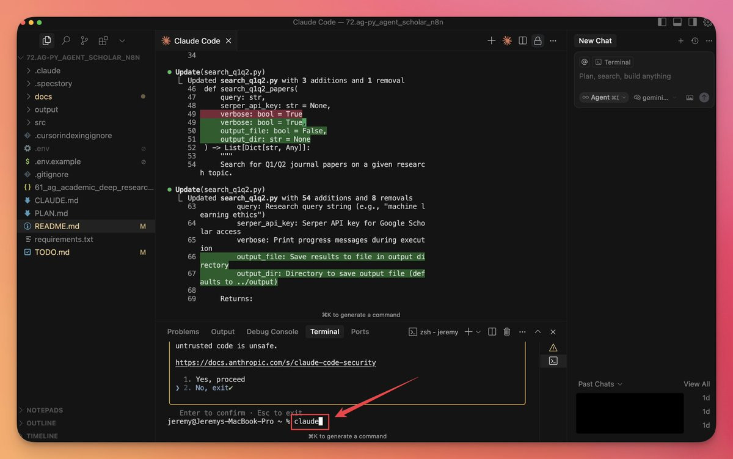This screenshot has width=733, height=459.
Task: Open settings gear in the title bar
Action: point(707,22)
